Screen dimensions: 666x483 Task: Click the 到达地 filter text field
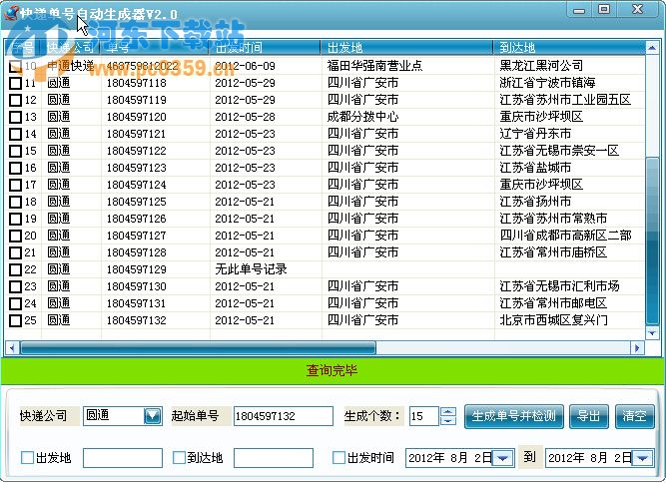point(274,458)
